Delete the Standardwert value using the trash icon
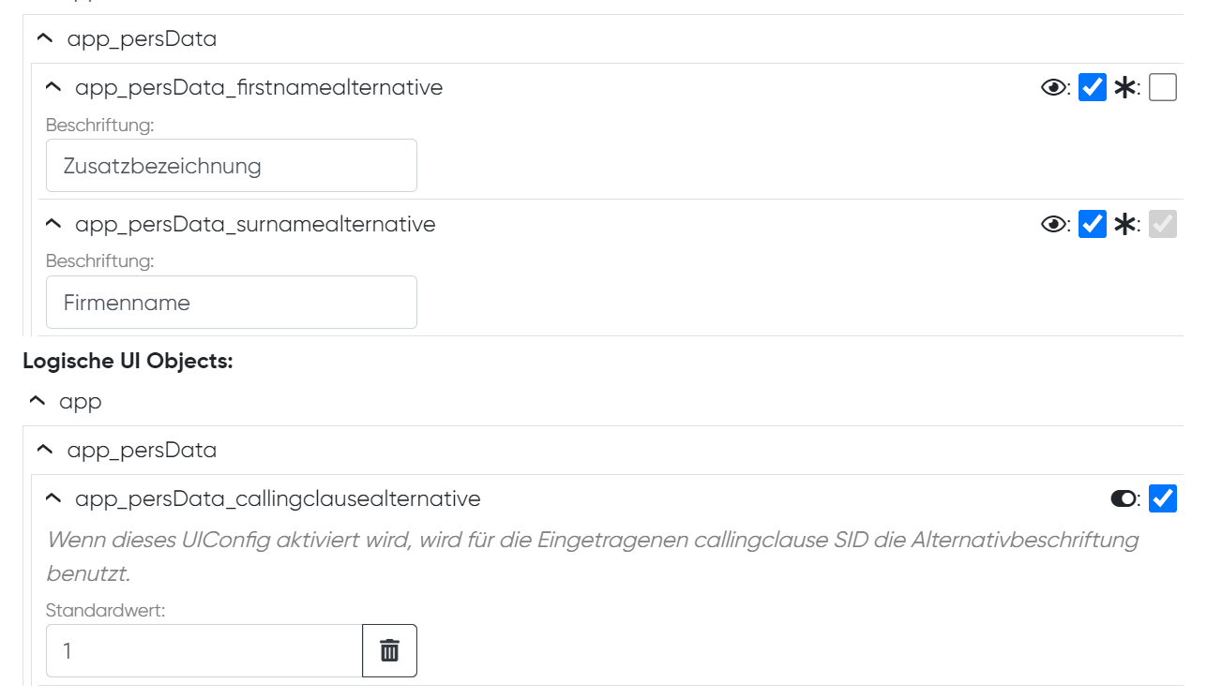Image resolution: width=1222 pixels, height=698 pixels. 389,650
